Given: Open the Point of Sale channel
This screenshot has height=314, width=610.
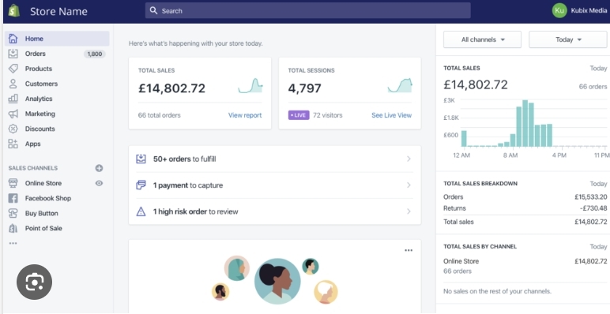Looking at the screenshot, I should tap(43, 228).
